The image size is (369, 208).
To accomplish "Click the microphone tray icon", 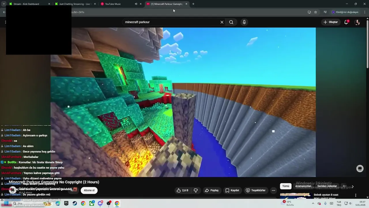I will 325,203.
